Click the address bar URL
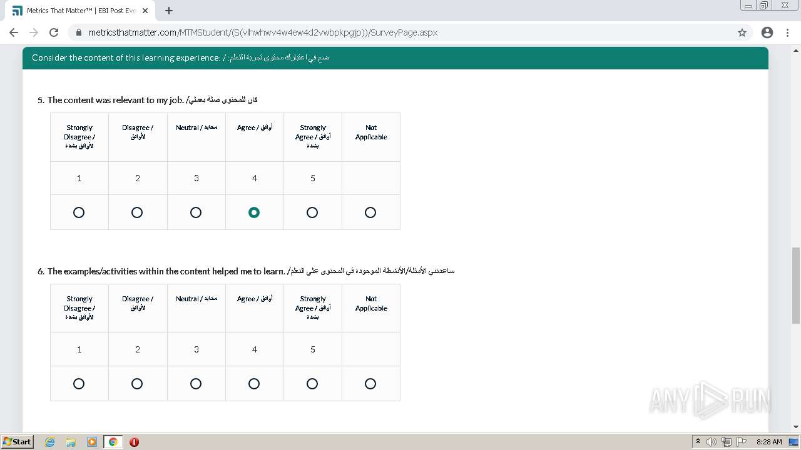Viewport: 801px width, 450px height. (x=263, y=32)
